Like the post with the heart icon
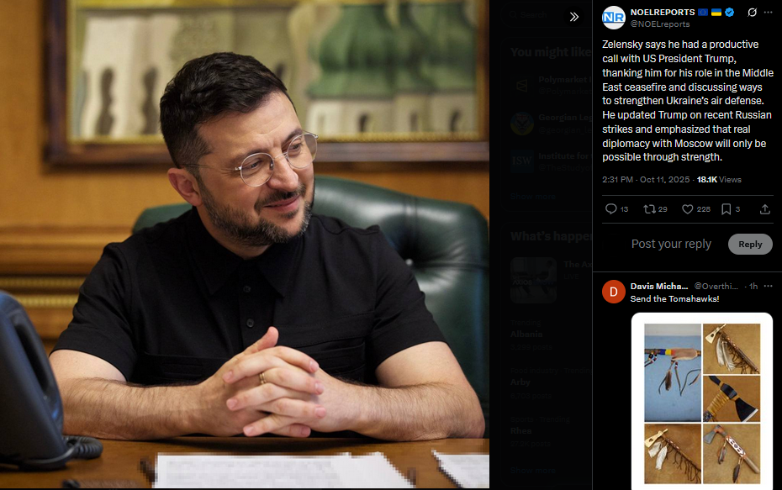Image resolution: width=782 pixels, height=490 pixels. (x=696, y=209)
